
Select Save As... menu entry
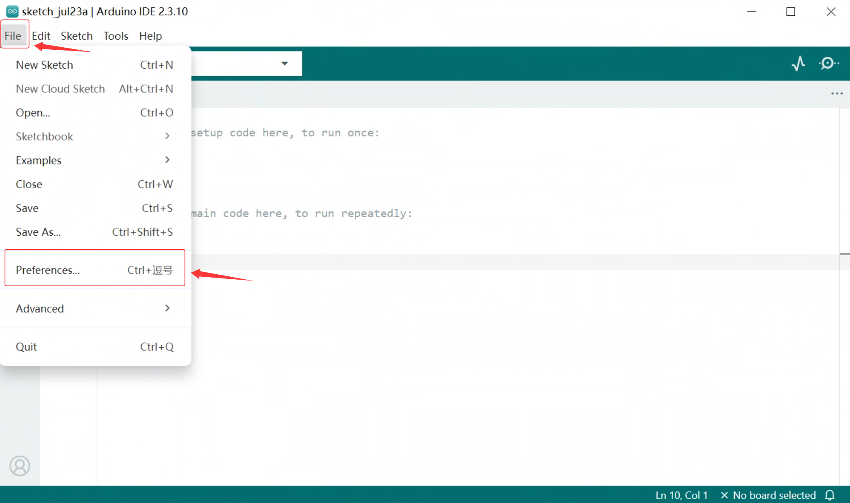(x=95, y=232)
